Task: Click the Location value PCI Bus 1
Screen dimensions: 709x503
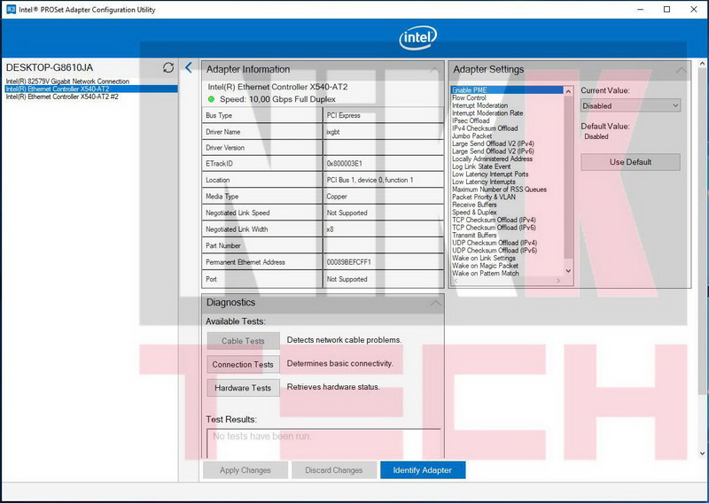Action: pyautogui.click(x=370, y=180)
